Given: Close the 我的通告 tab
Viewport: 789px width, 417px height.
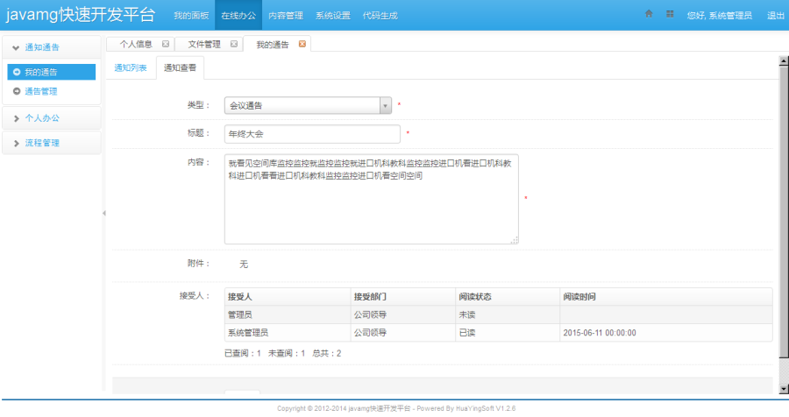Looking at the screenshot, I should [x=302, y=45].
